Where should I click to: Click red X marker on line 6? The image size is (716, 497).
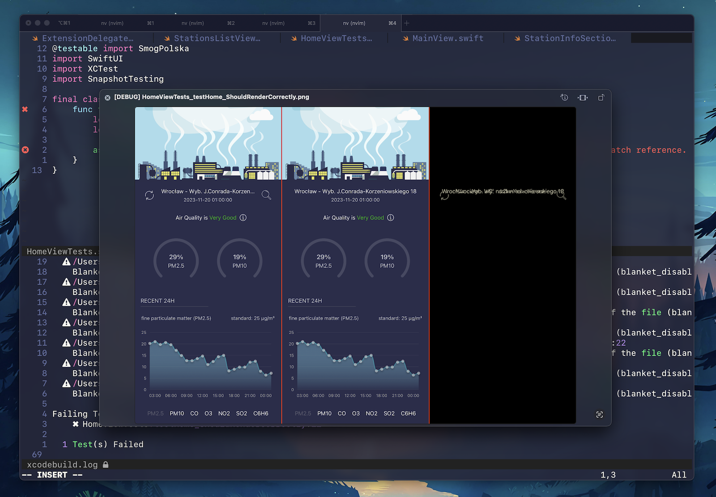[25, 109]
